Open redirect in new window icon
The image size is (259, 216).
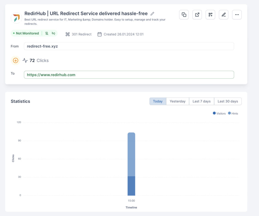point(197,15)
